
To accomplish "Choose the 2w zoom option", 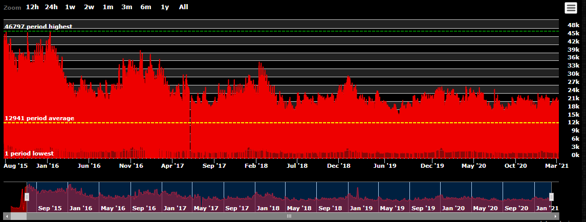I will (x=89, y=7).
